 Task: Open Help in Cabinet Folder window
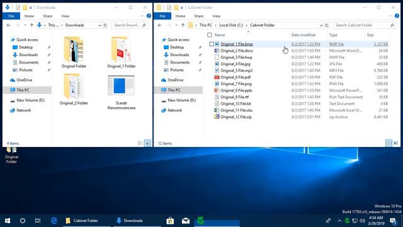pos(397,16)
